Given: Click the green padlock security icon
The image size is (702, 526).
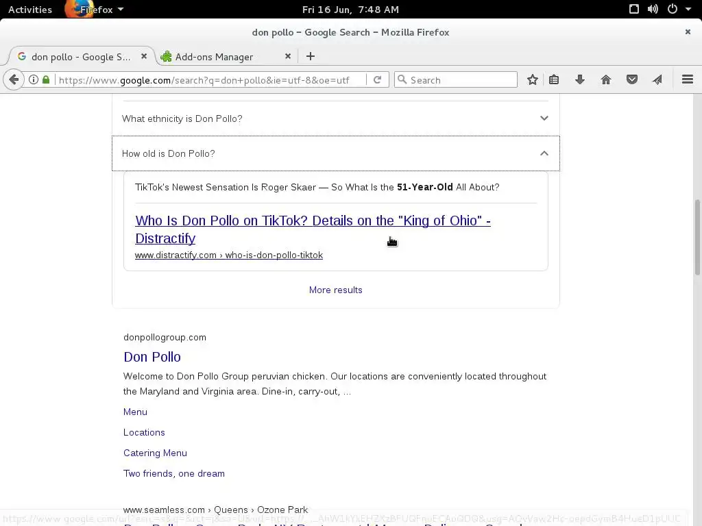Looking at the screenshot, I should coord(46,79).
